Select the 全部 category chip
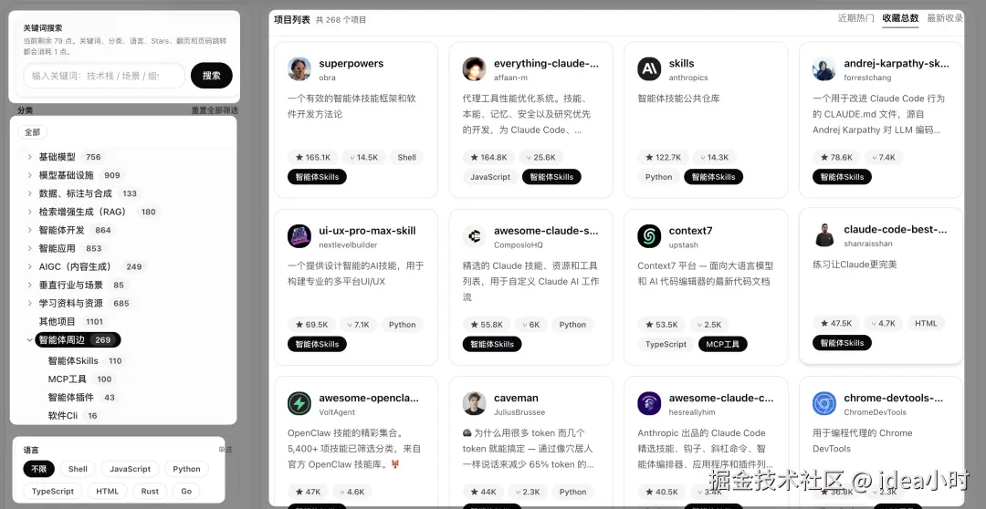 click(x=32, y=132)
